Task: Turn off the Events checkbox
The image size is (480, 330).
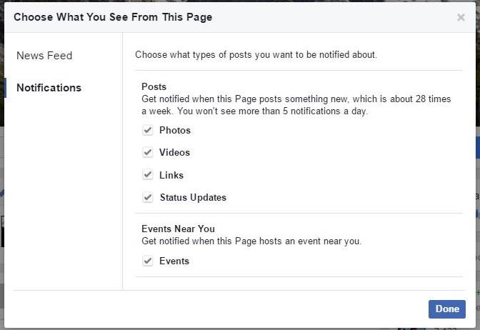Action: pos(148,261)
